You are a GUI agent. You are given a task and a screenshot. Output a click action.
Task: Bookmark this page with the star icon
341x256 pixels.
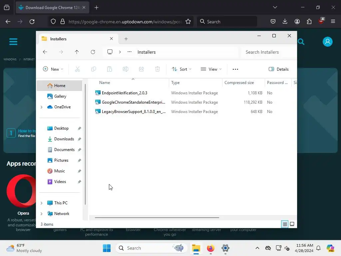pos(188,22)
